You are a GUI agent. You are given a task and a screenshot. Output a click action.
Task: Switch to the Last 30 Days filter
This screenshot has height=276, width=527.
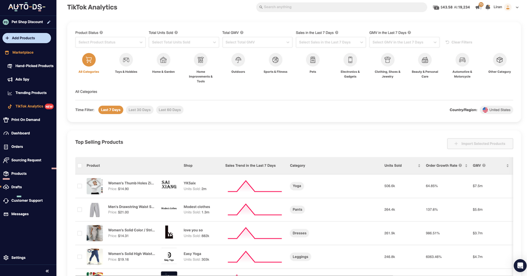(x=140, y=110)
